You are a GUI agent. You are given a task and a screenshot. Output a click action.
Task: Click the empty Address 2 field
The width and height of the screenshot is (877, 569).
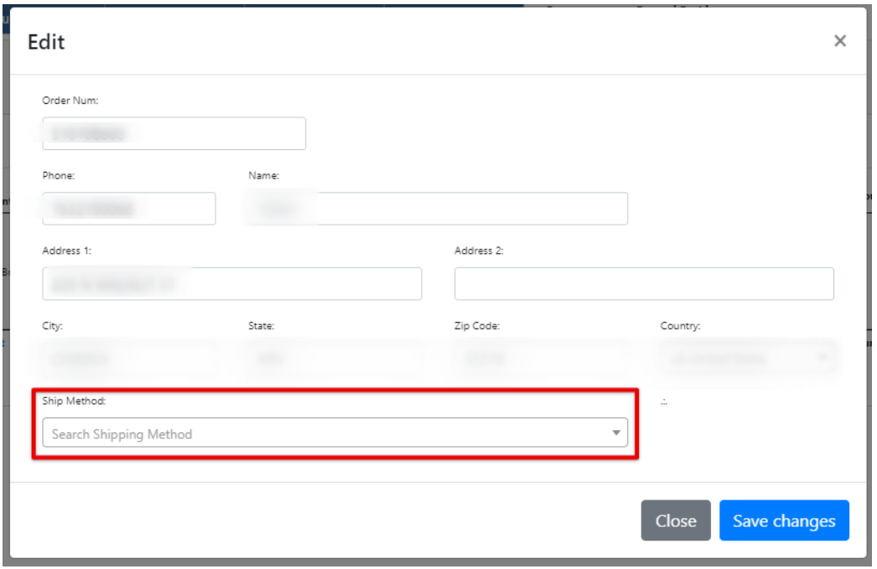(x=644, y=283)
